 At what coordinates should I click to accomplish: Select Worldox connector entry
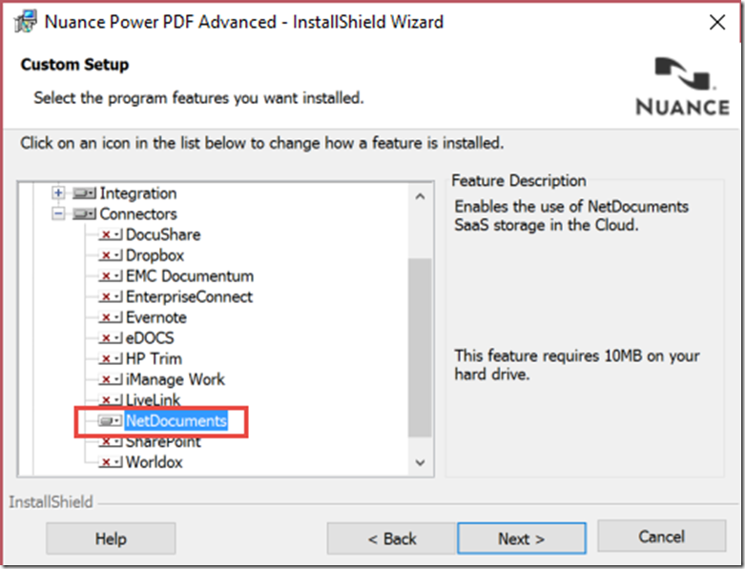point(154,461)
